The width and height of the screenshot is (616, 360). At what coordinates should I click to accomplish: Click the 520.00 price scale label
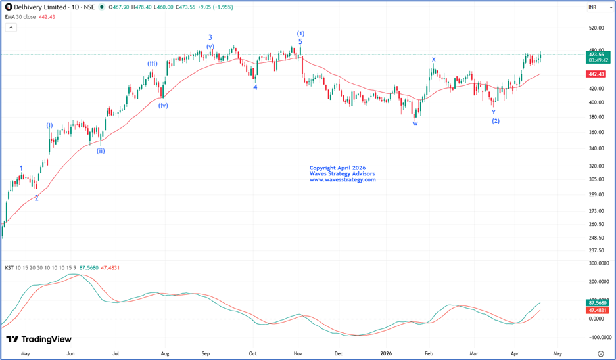(x=596, y=28)
